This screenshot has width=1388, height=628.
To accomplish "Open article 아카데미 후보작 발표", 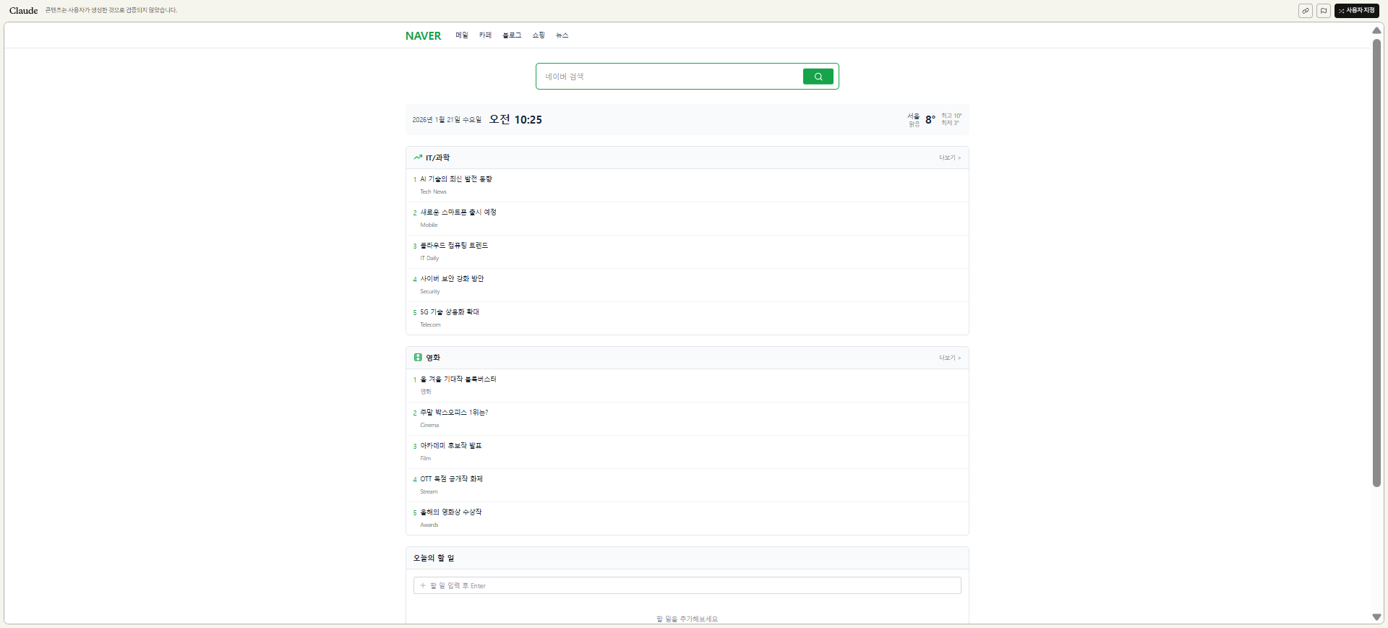I will tap(451, 446).
